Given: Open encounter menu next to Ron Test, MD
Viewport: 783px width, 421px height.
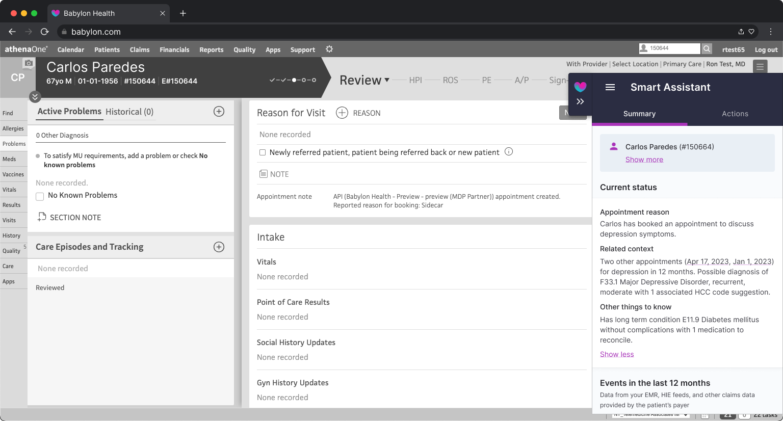Looking at the screenshot, I should 760,66.
